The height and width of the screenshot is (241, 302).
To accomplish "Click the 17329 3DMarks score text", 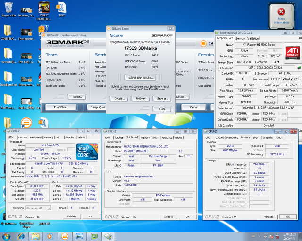I will 141,48.
